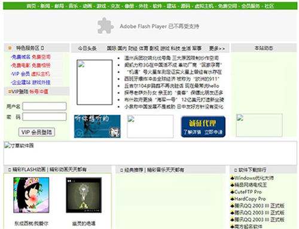Click the orange square icon beside 特色服务区

click(x=10, y=48)
